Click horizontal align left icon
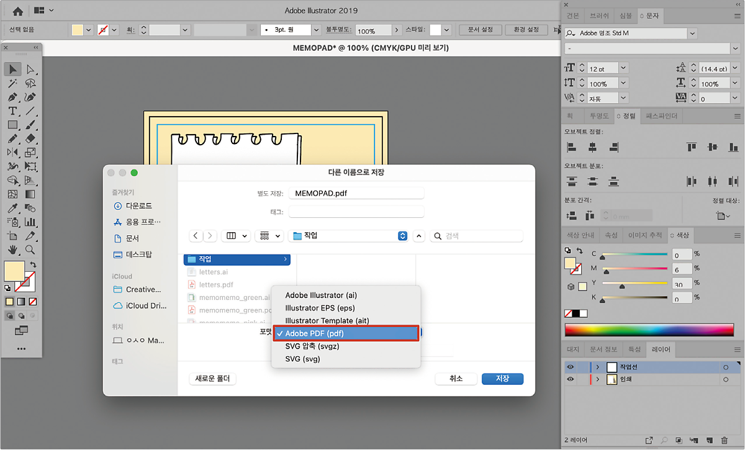This screenshot has height=450, width=745. (572, 147)
